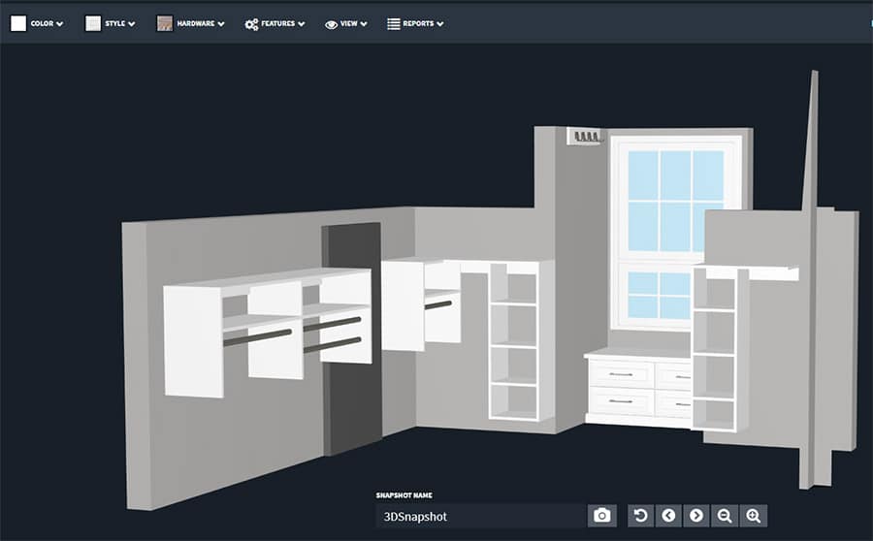Zoom in with the magnifier plus button
The height and width of the screenshot is (541, 873).
tap(754, 516)
